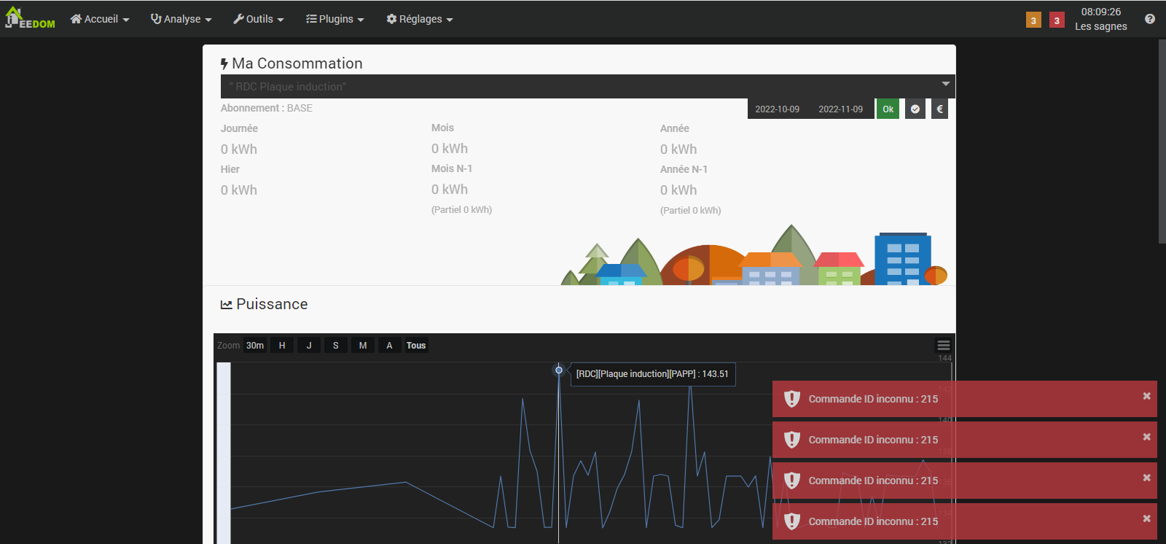The image size is (1166, 544).
Task: Close the last Commande ID inconnu alert
Action: (x=1146, y=518)
